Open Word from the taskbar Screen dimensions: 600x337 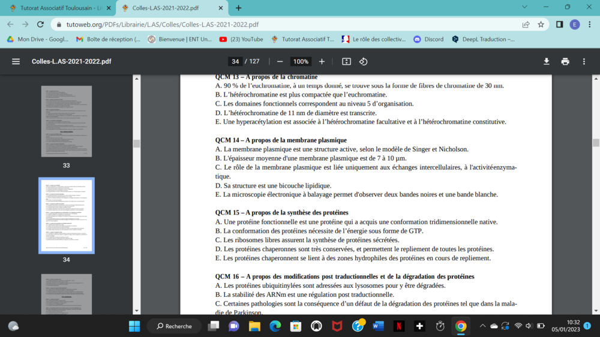tap(378, 326)
